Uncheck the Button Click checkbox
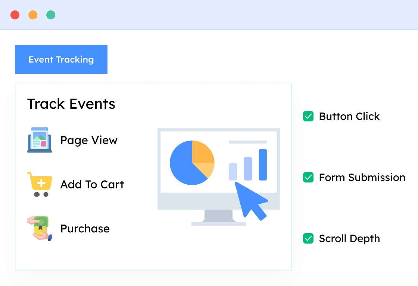 click(308, 117)
